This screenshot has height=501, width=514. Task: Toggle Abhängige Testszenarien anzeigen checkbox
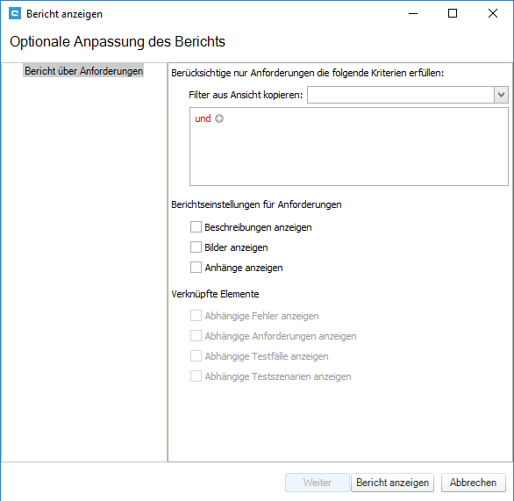pyautogui.click(x=196, y=376)
